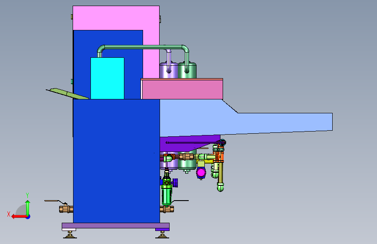Select the magenta round gauge

coord(201,172)
